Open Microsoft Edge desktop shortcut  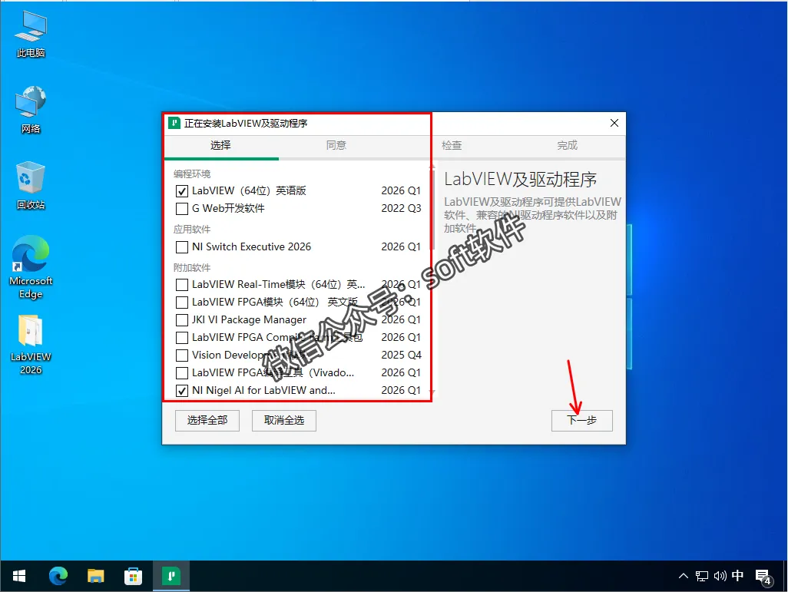tap(31, 267)
